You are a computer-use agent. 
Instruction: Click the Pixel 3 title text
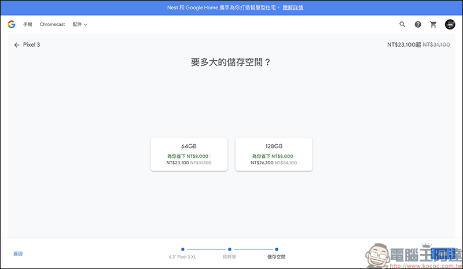[x=32, y=45]
